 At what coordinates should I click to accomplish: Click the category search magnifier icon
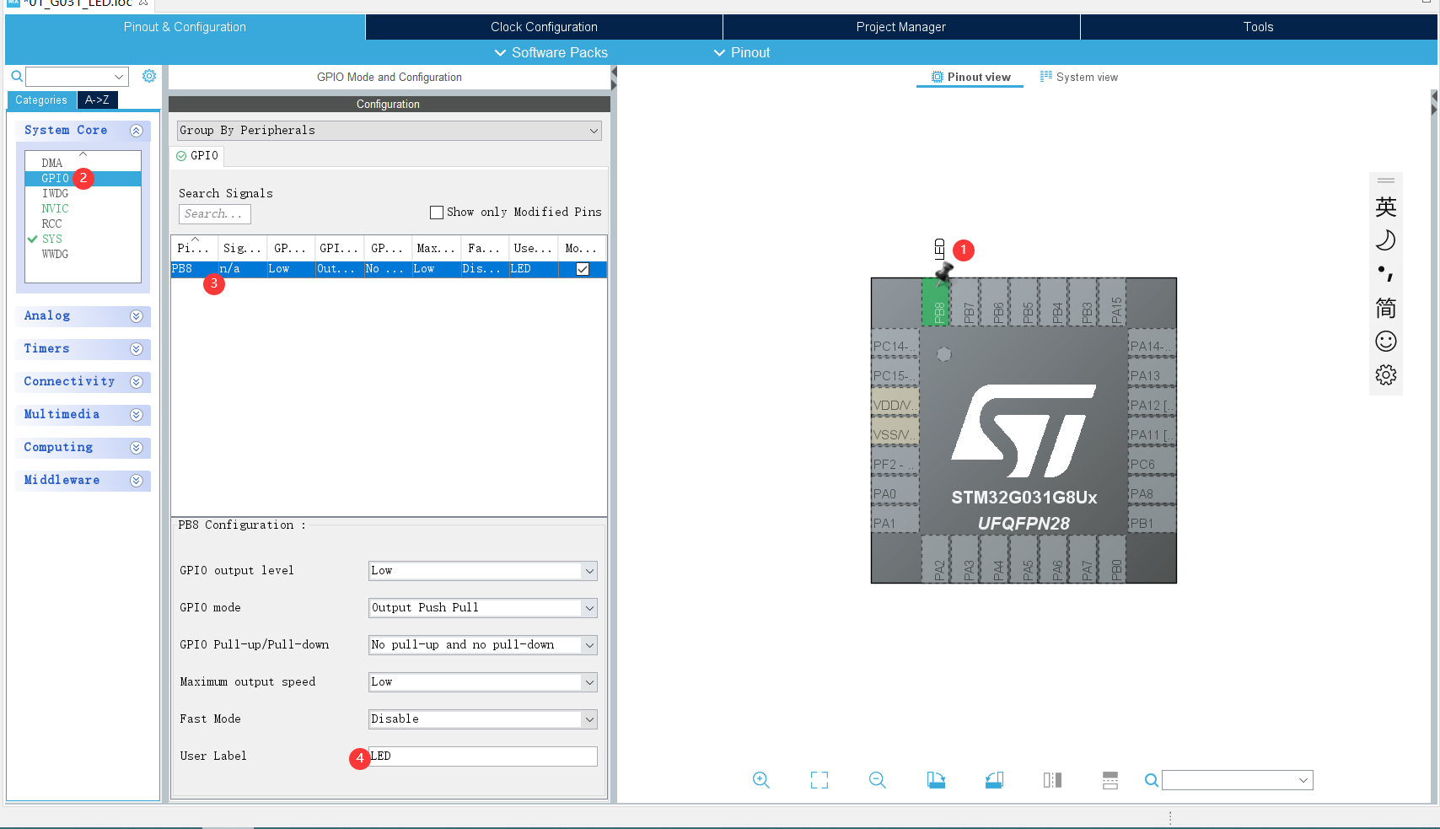coord(17,77)
